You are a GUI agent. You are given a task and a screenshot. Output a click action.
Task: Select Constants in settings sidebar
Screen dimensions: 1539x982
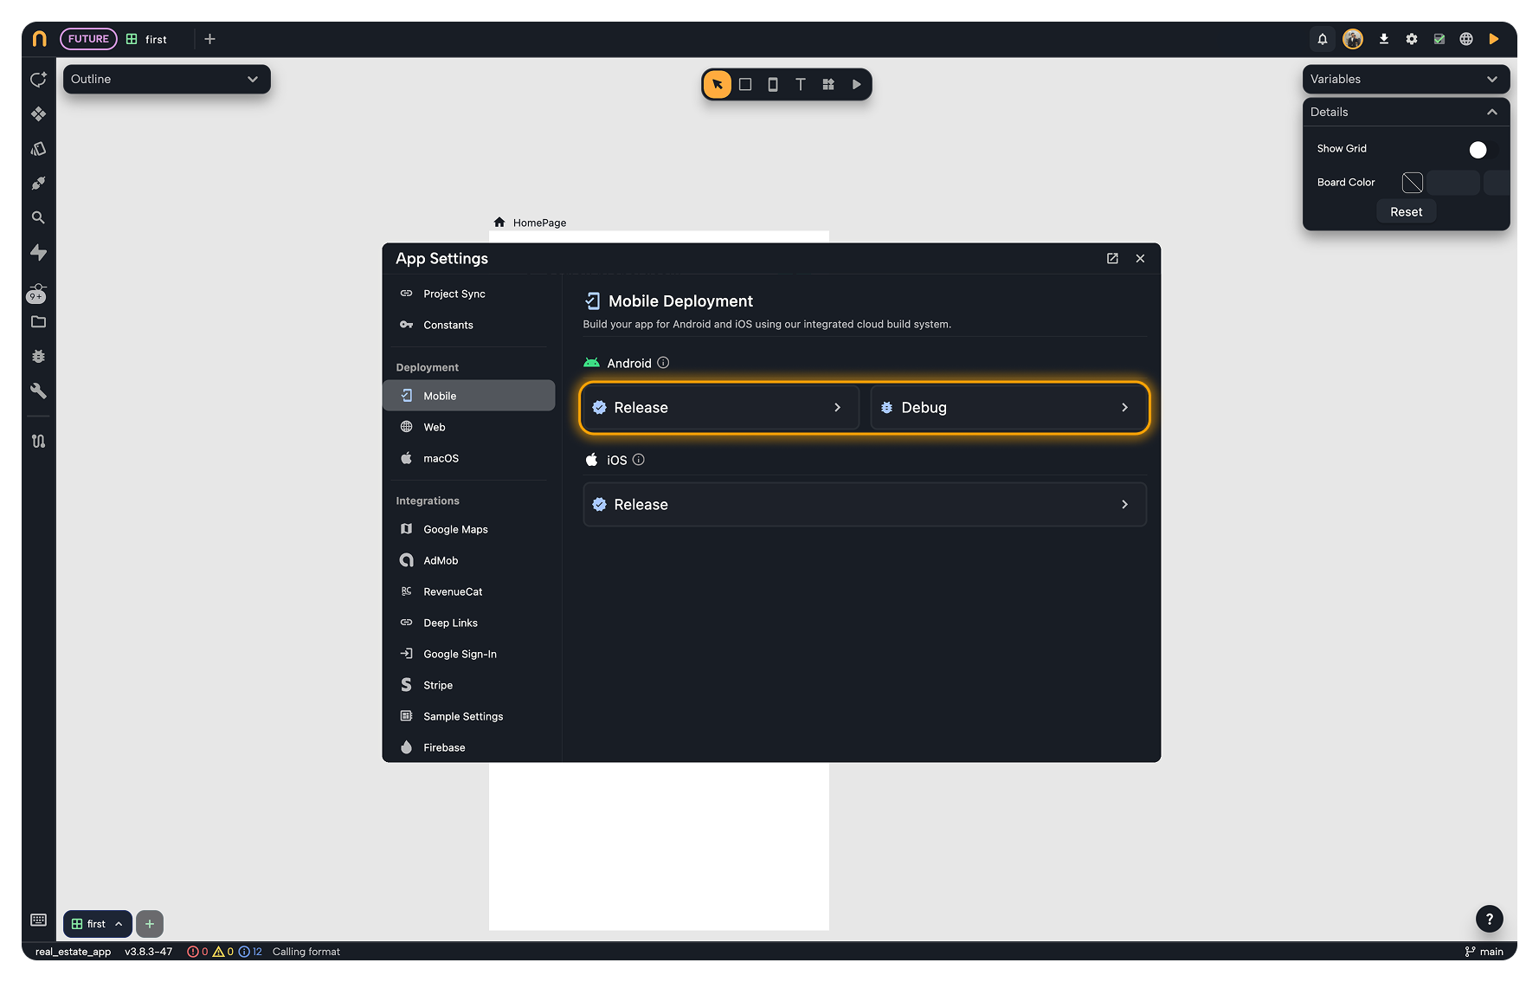point(468,326)
